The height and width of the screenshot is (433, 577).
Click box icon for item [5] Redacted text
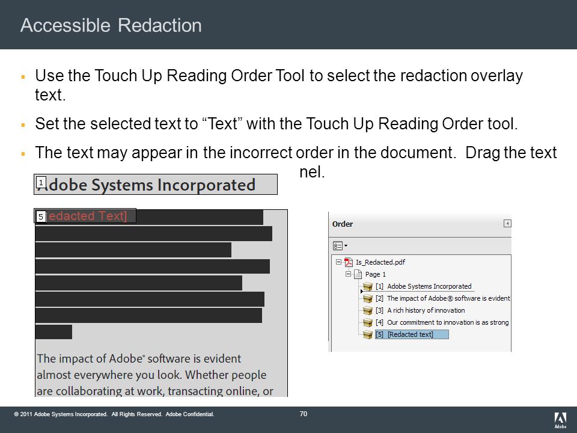pos(368,335)
